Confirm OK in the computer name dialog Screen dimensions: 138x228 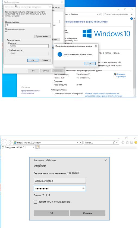(x=33, y=60)
